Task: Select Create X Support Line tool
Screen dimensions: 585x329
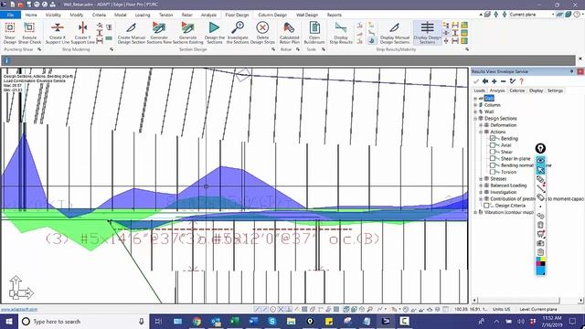Action: pos(58,33)
